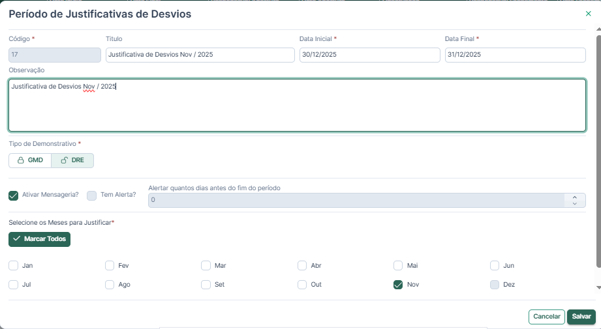Screen dimensions: 601x329
Task: Save the form with Salvar
Action: coord(581,317)
